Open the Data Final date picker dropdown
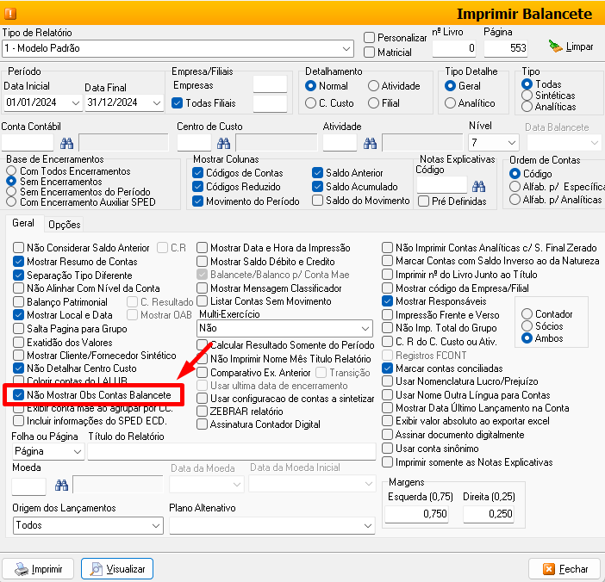605x582 pixels. (x=155, y=103)
